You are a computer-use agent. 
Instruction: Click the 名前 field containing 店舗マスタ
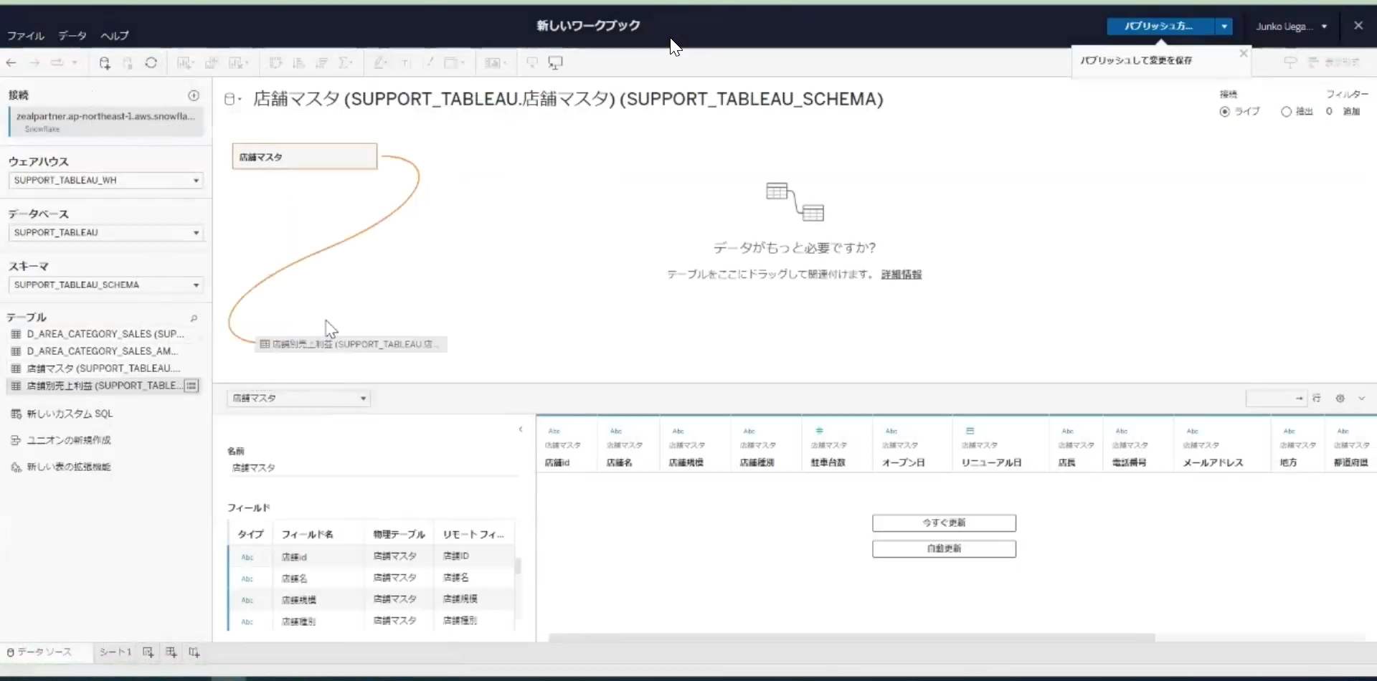click(x=373, y=467)
